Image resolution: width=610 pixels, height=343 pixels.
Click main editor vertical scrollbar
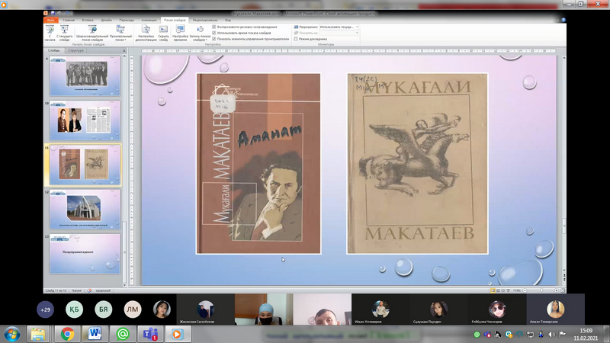564,226
